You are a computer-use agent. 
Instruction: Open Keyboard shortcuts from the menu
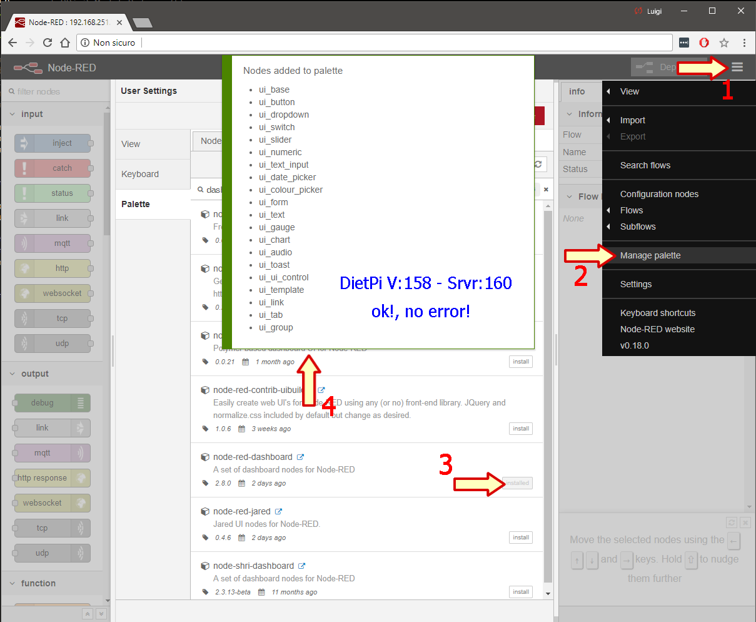pyautogui.click(x=679, y=313)
